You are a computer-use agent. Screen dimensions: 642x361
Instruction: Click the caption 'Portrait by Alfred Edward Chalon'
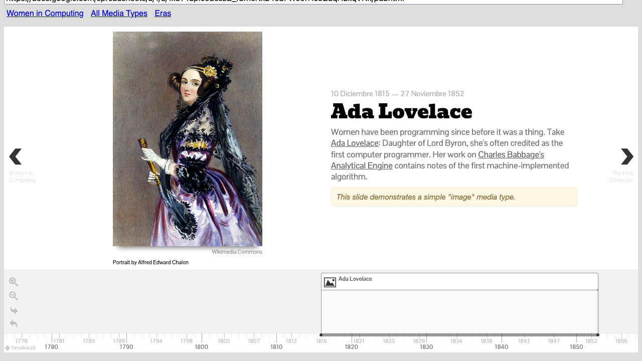pos(150,262)
